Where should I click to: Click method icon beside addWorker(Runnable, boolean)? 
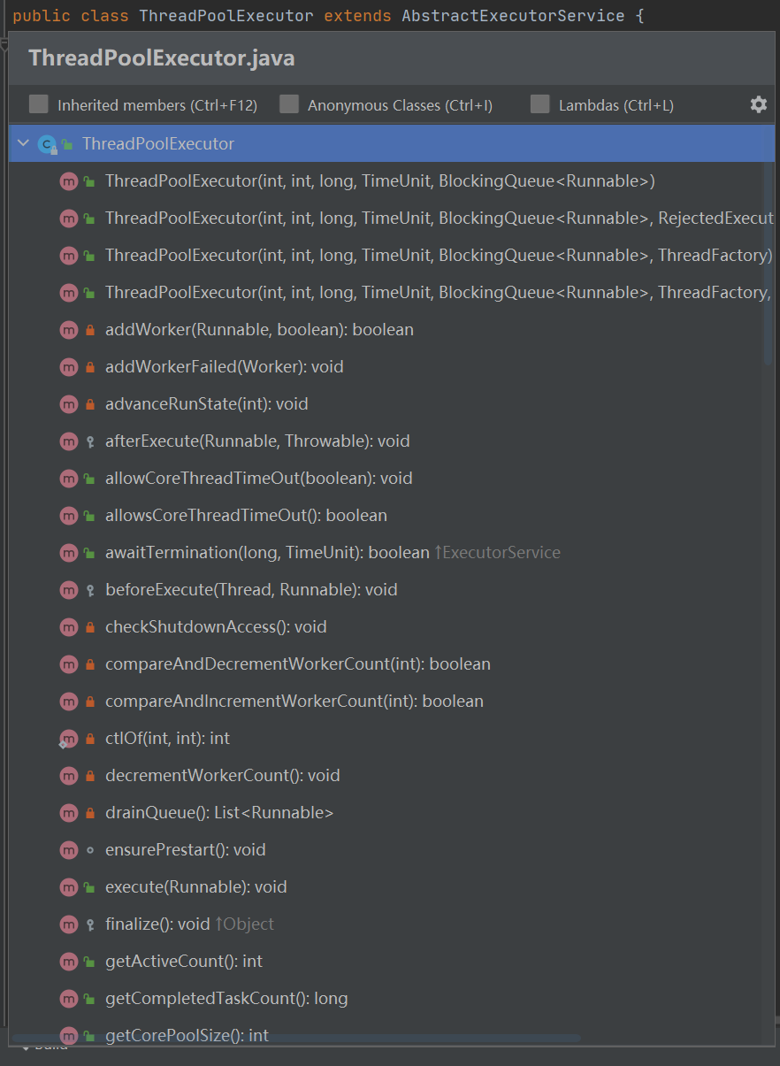69,329
